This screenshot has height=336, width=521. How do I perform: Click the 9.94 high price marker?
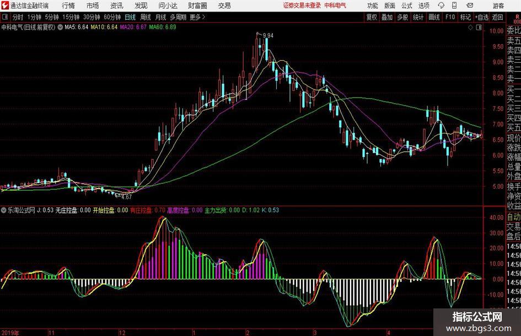coord(268,36)
